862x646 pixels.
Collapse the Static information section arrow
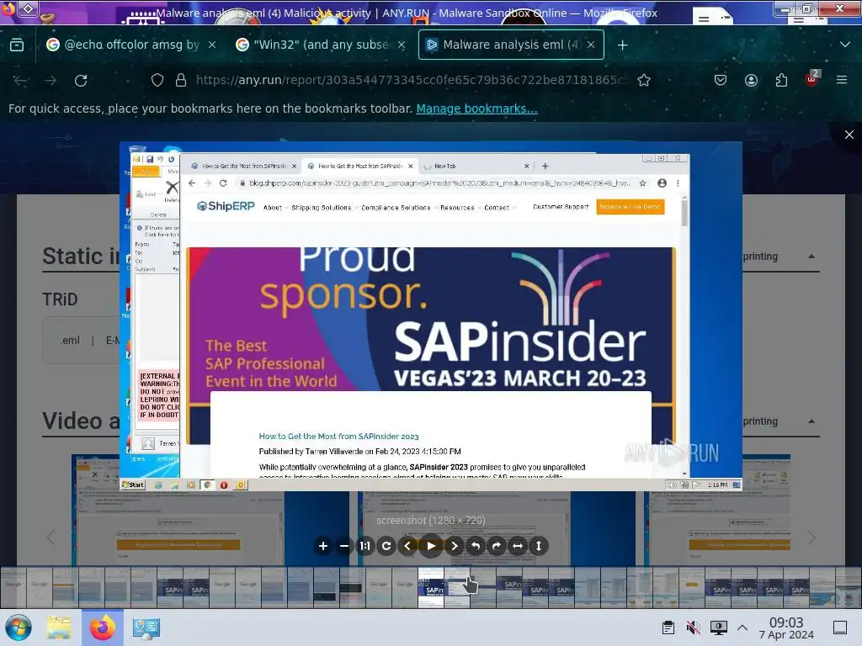pyautogui.click(x=811, y=257)
